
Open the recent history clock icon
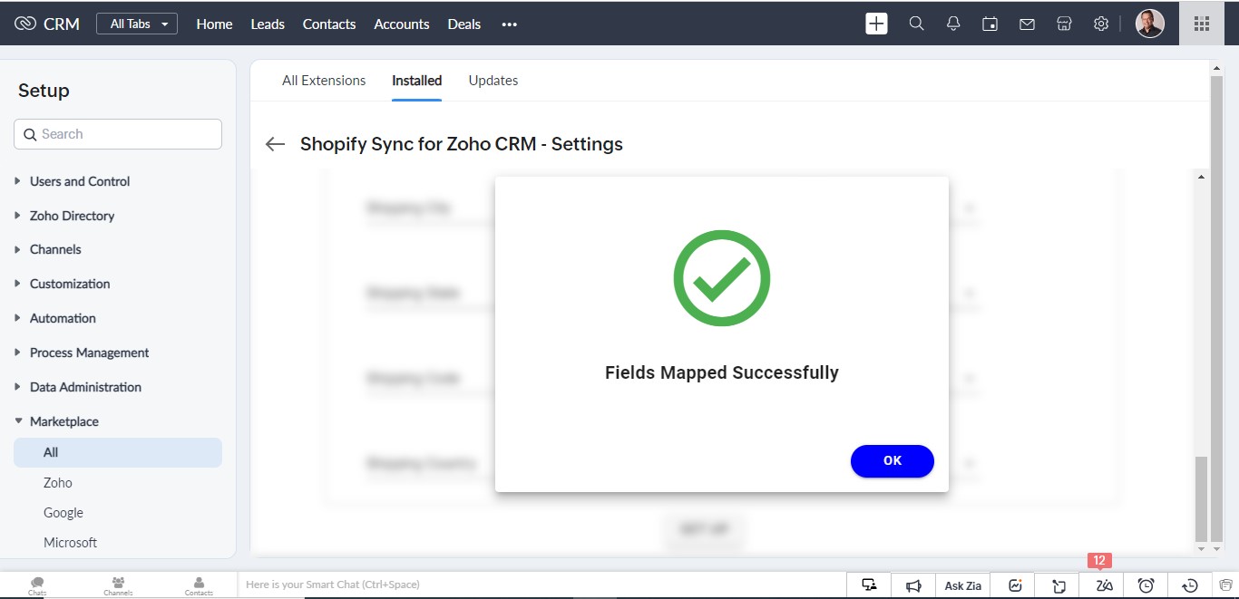click(1191, 585)
